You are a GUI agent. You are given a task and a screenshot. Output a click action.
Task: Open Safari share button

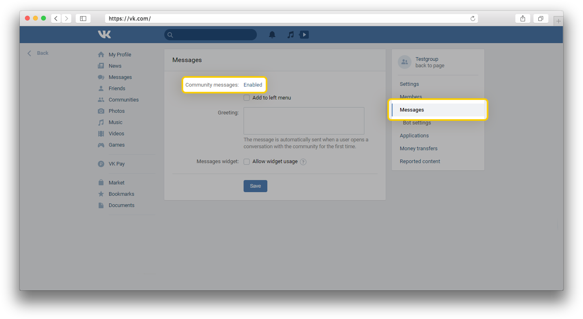coord(523,19)
